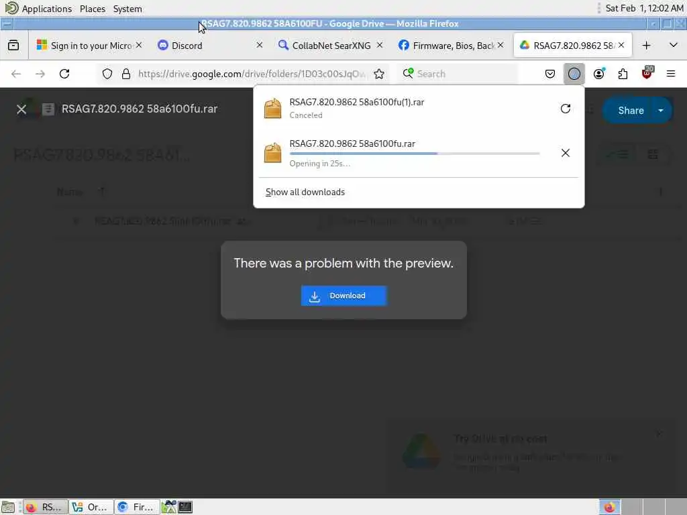Open the window menu button in title bar

click(x=7, y=23)
